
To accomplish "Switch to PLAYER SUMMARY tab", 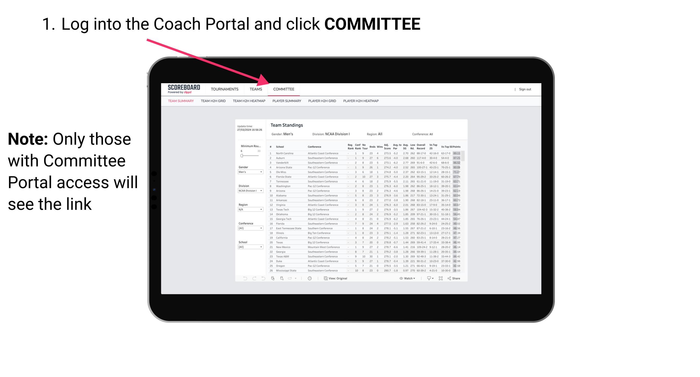I will 286,102.
